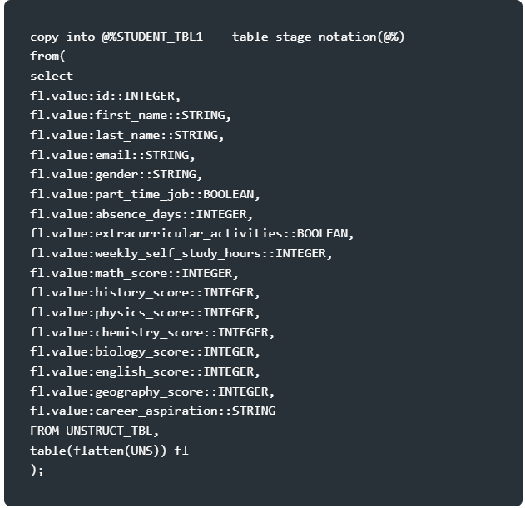
Task: Click the career_aspiration::STRING line
Action: click(x=153, y=411)
